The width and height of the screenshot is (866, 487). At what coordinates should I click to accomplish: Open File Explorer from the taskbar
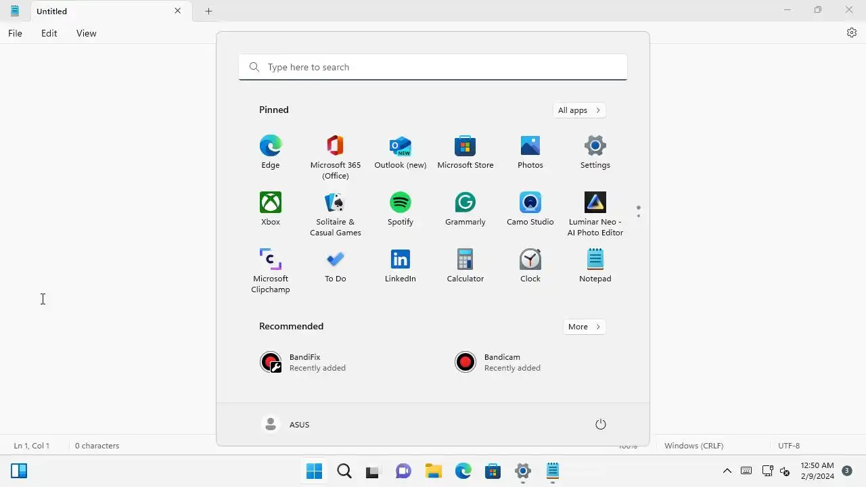[433, 471]
